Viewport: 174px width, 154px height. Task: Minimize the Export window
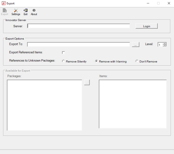click(x=148, y=3)
